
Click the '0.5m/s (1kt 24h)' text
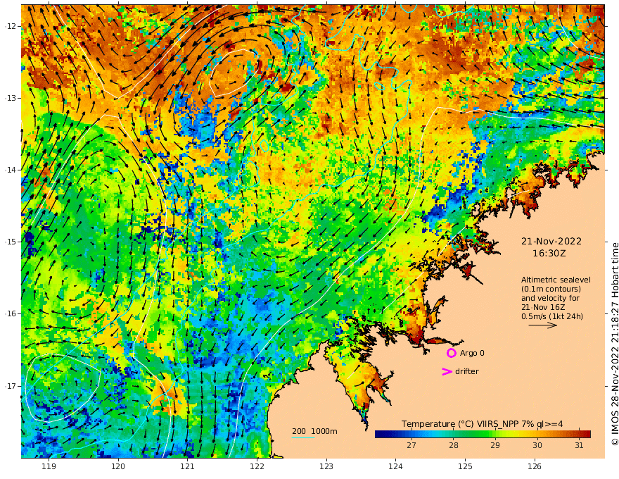point(552,316)
